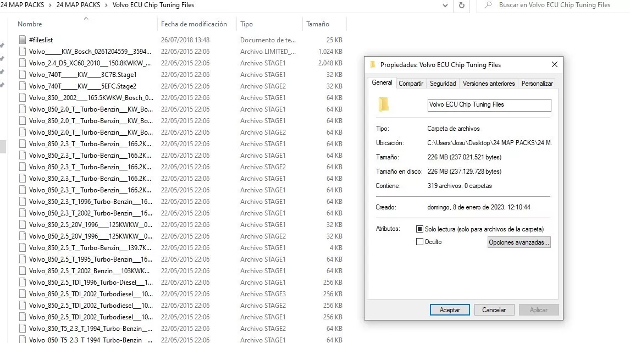Click the 2.048 KB size cell

tap(330, 63)
